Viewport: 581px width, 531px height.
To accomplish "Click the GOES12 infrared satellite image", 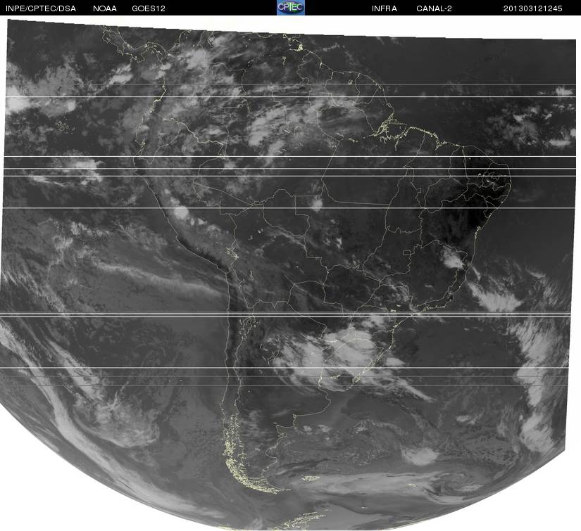I will pyautogui.click(x=289, y=274).
